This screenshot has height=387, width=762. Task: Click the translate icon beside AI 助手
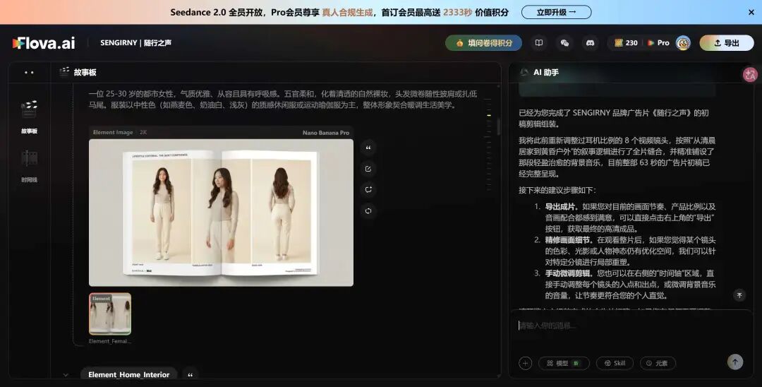(x=750, y=74)
